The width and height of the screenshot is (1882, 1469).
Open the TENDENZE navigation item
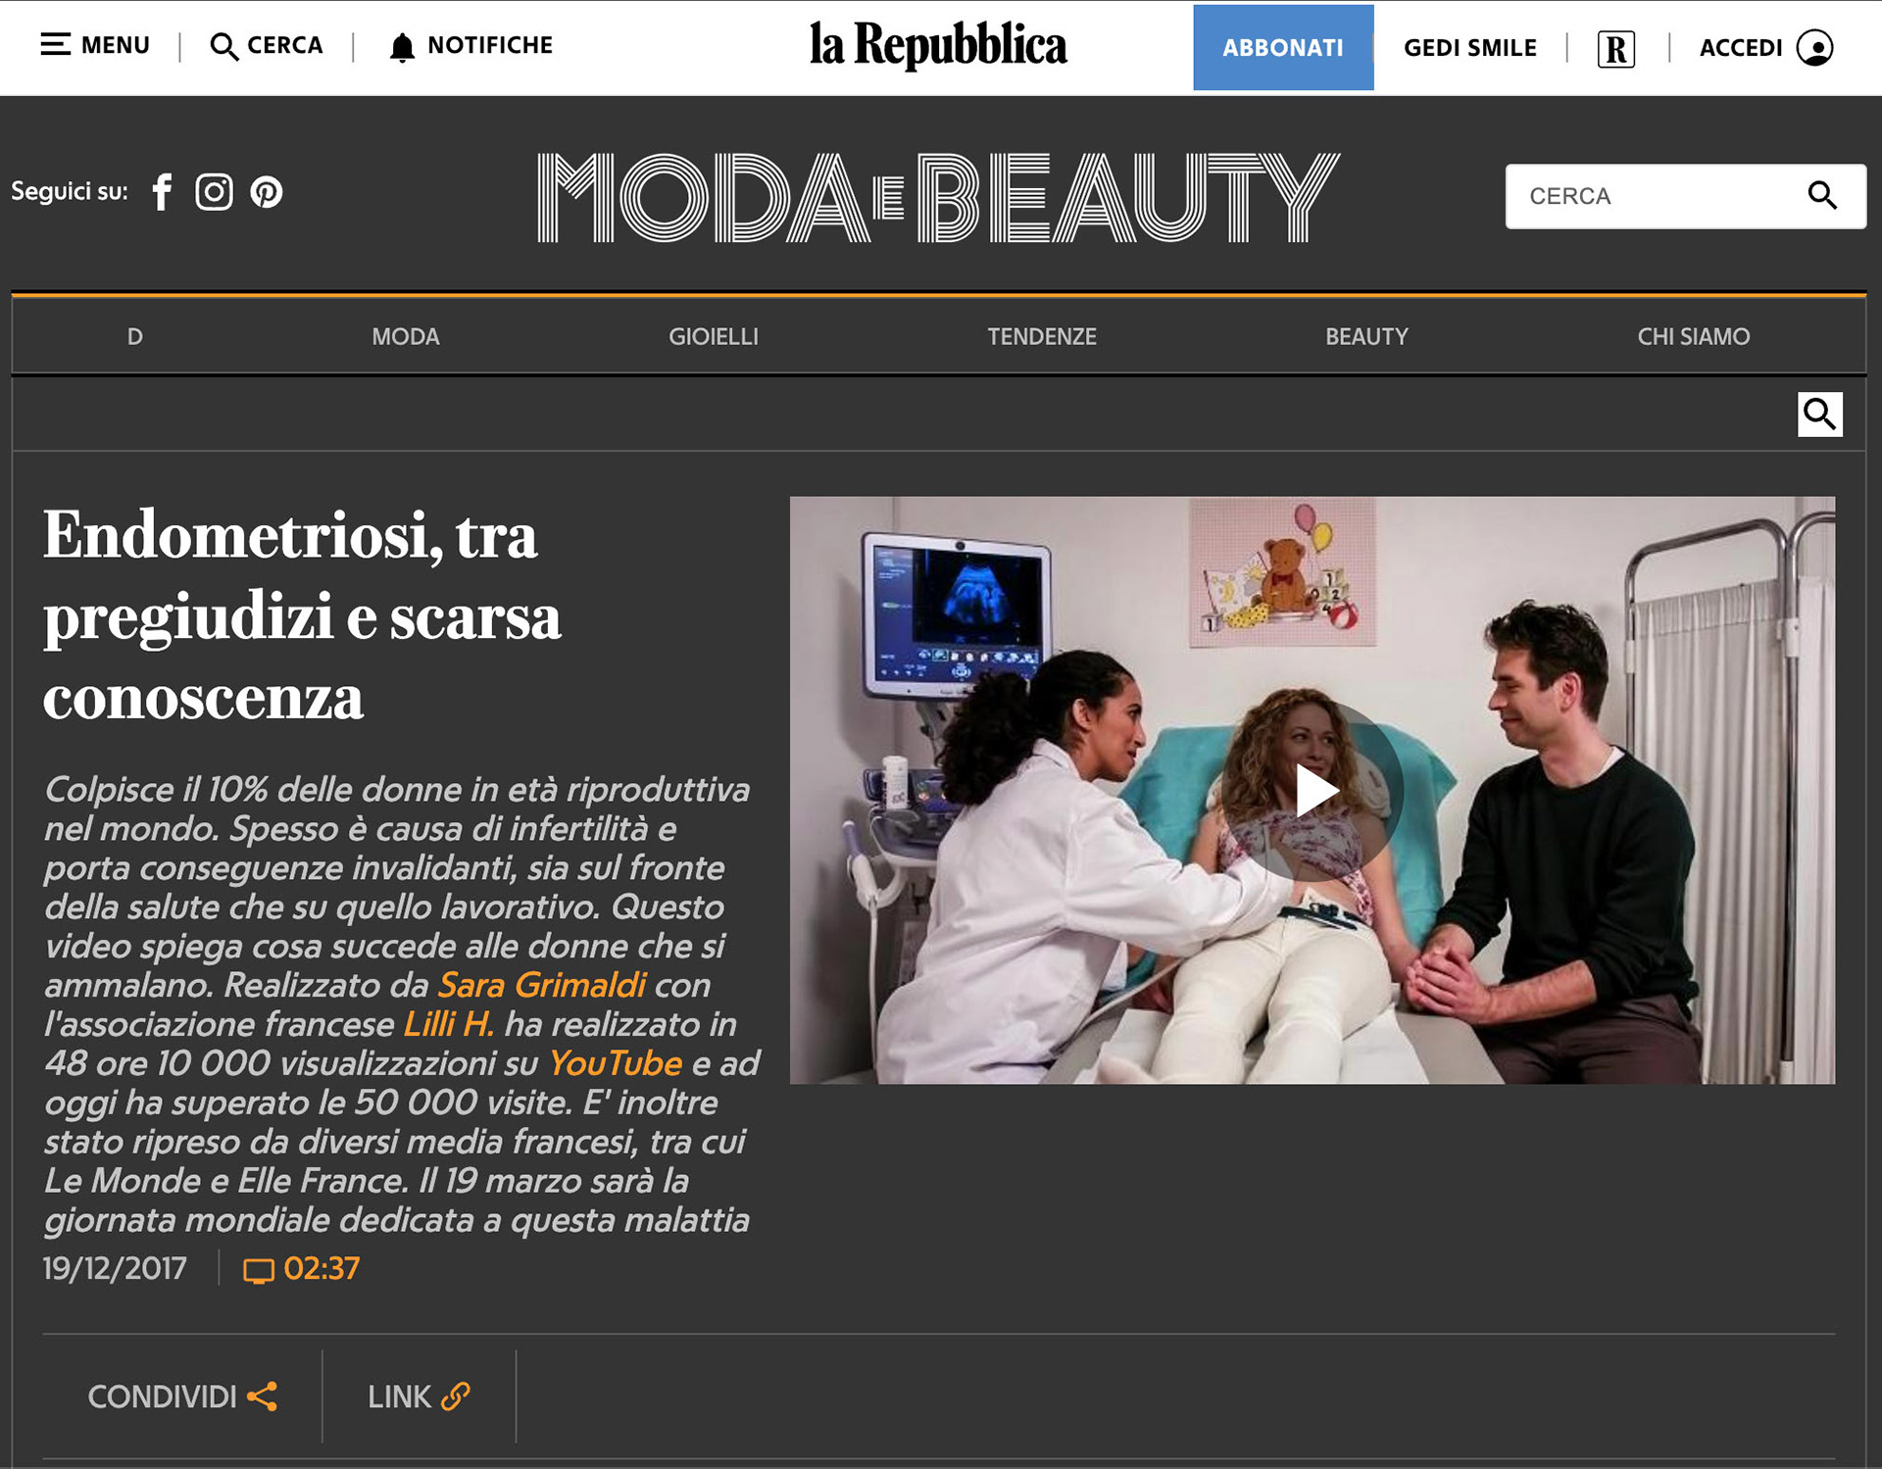1041,337
